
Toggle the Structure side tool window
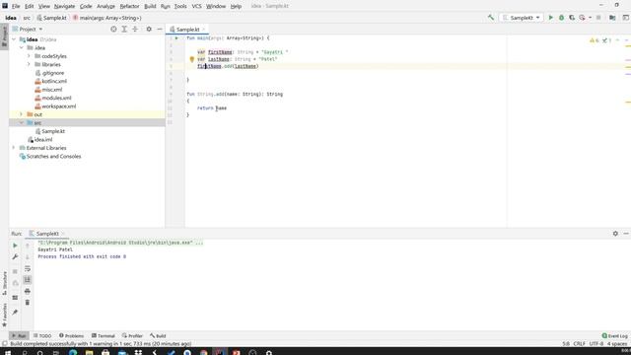pos(4,283)
